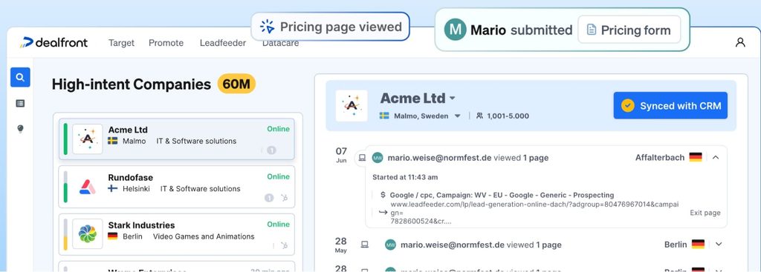
Task: Click the intent level bar on Rundofase
Action: tap(65, 187)
